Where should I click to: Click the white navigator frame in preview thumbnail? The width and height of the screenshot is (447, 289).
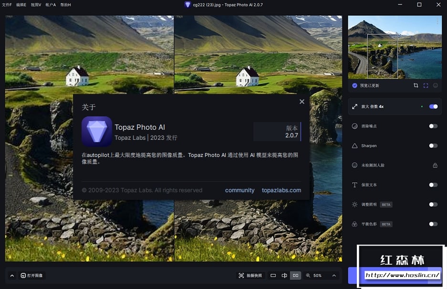click(x=382, y=56)
